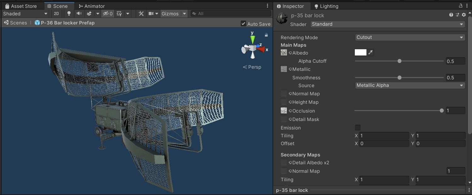
Task: Switch to the Animator tab
Action: tap(92, 6)
